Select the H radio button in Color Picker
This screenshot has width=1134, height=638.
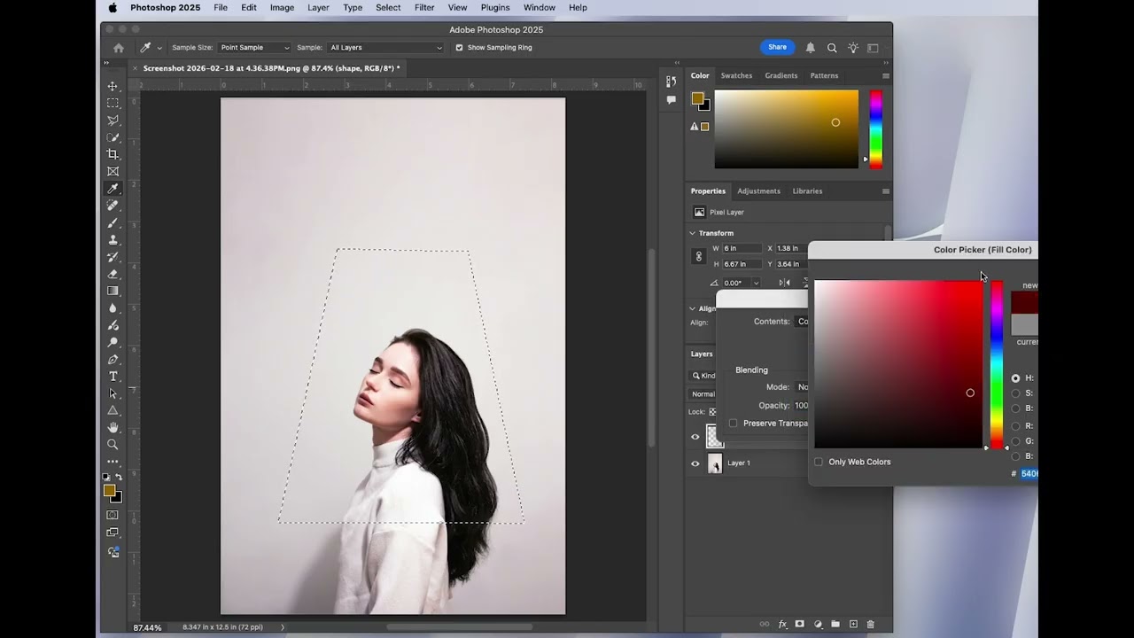click(1015, 378)
